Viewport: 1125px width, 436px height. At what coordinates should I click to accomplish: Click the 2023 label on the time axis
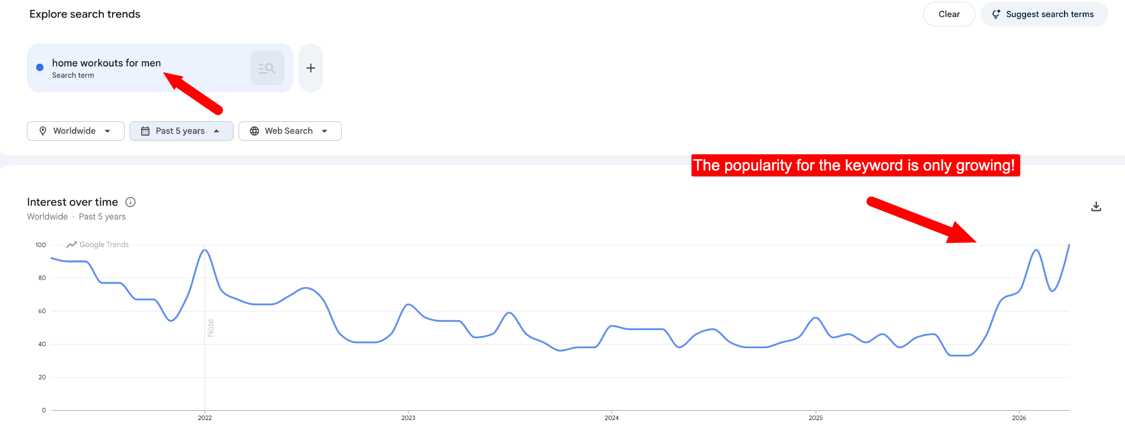(x=409, y=417)
